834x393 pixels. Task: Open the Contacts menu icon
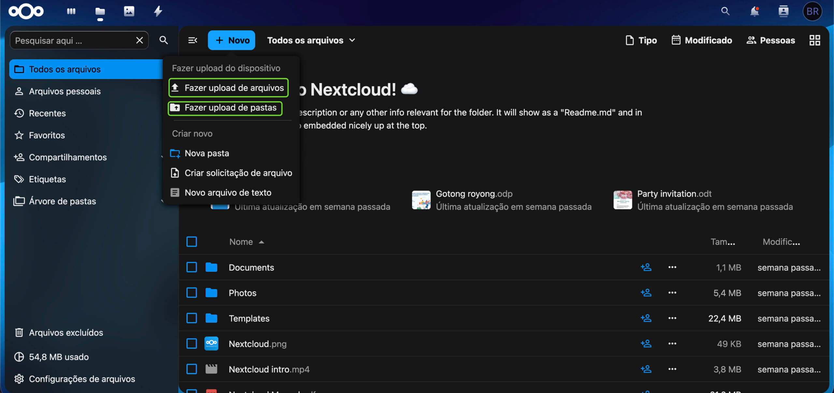pyautogui.click(x=784, y=11)
